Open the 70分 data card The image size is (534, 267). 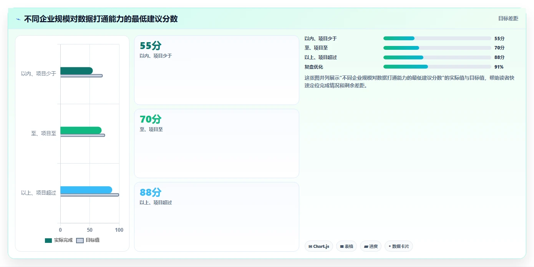(217, 143)
